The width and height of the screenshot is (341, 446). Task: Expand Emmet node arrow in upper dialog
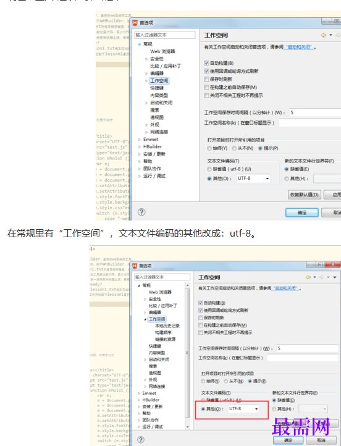point(139,140)
